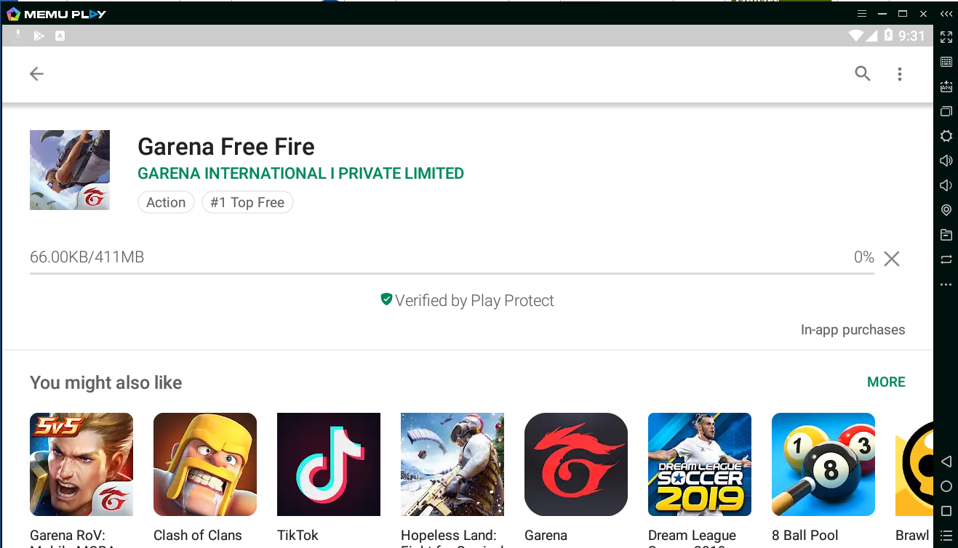This screenshot has height=548, width=958.
Task: Open the keyboard mapping tool
Action: [x=946, y=62]
